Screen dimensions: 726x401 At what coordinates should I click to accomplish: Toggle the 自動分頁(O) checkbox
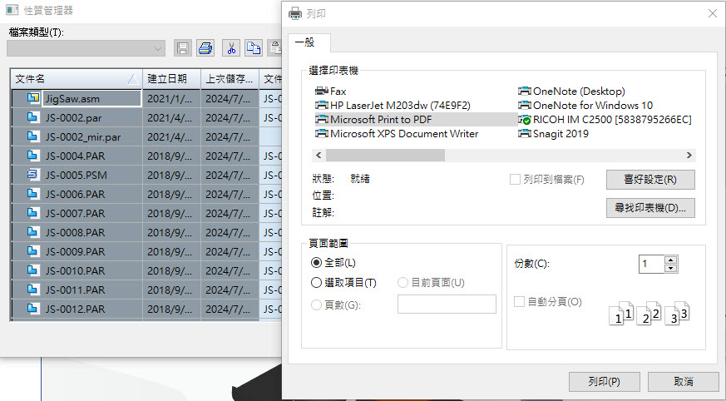(x=519, y=302)
